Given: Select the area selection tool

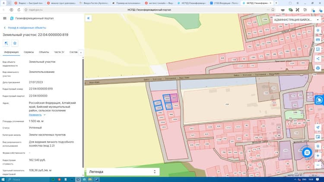Looking at the screenshot, I should click(x=318, y=49).
